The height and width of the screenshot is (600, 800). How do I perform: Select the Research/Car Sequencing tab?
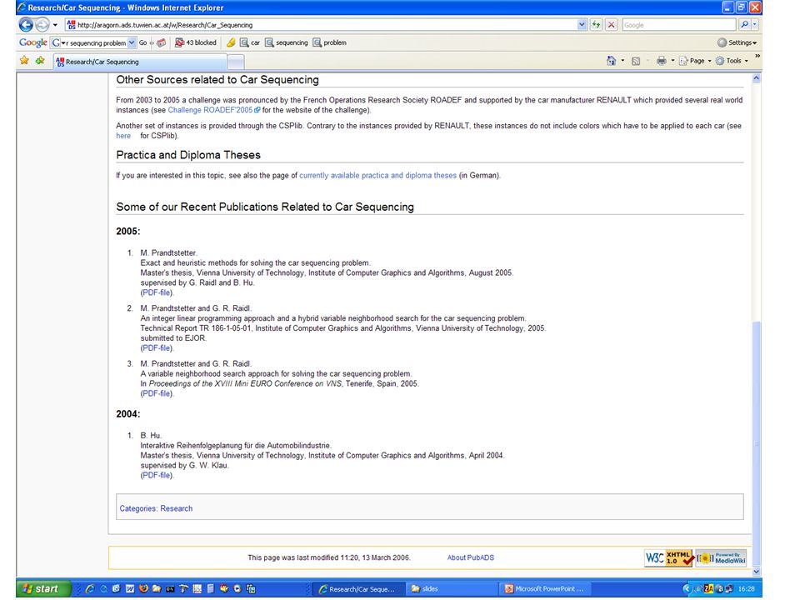[x=140, y=62]
